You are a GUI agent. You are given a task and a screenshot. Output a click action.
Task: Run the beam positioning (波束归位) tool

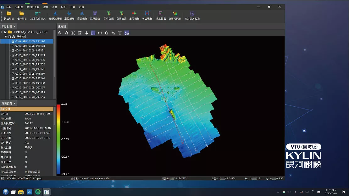click(95, 14)
